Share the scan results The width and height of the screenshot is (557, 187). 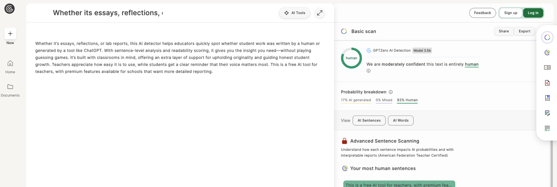tap(504, 31)
